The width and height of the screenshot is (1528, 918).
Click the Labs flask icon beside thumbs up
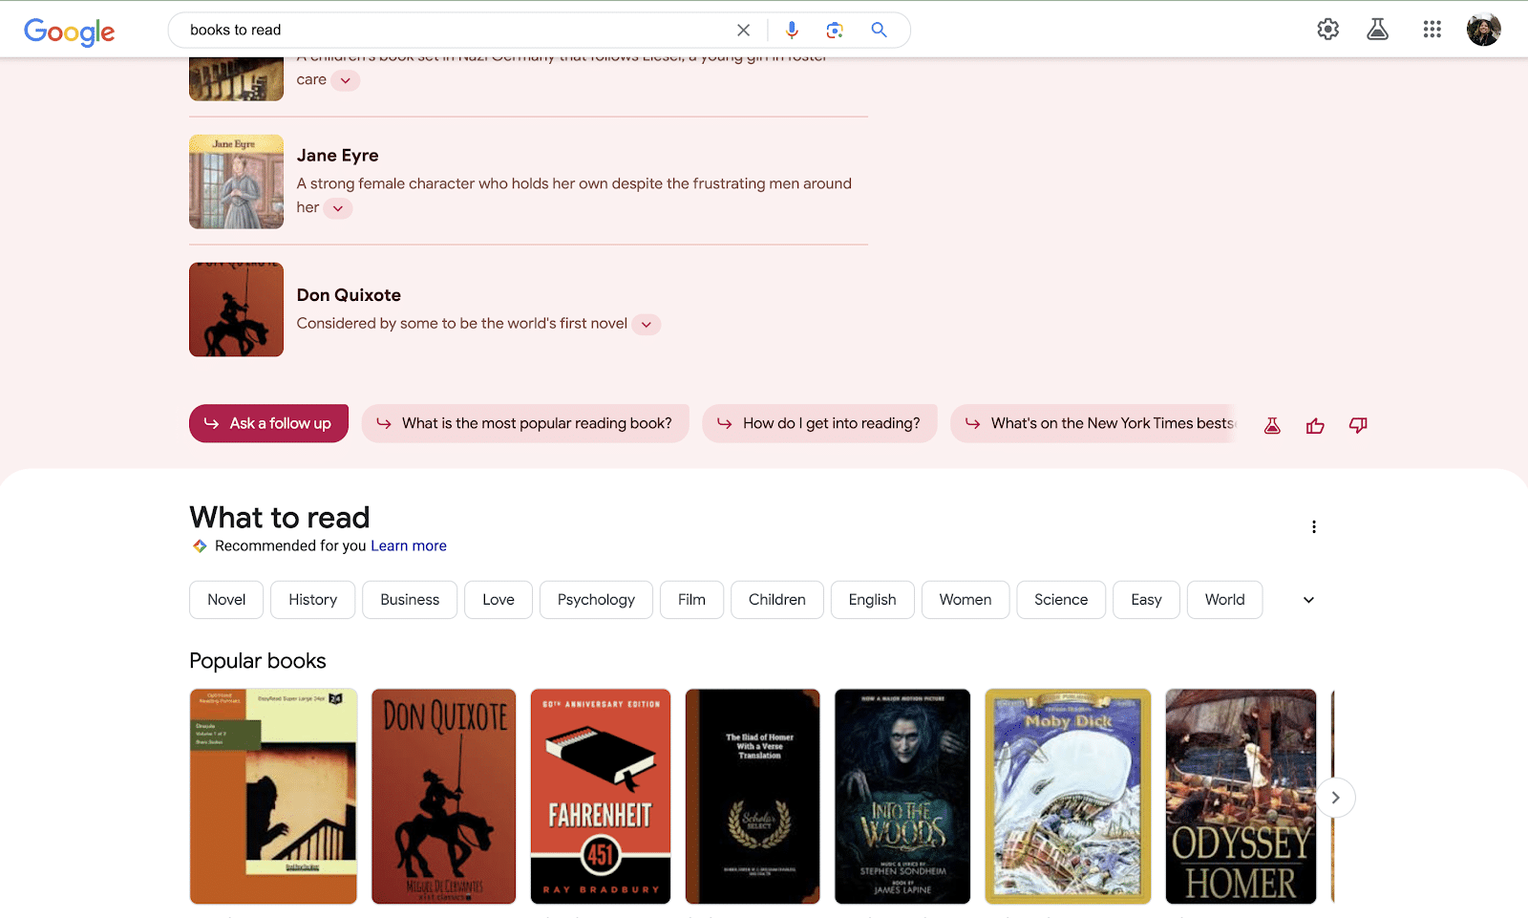[1272, 426]
